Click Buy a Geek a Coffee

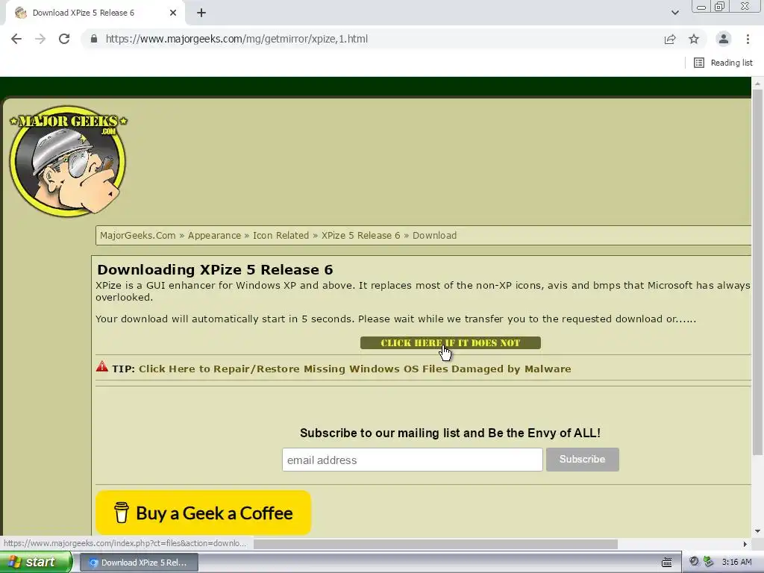pos(203,513)
